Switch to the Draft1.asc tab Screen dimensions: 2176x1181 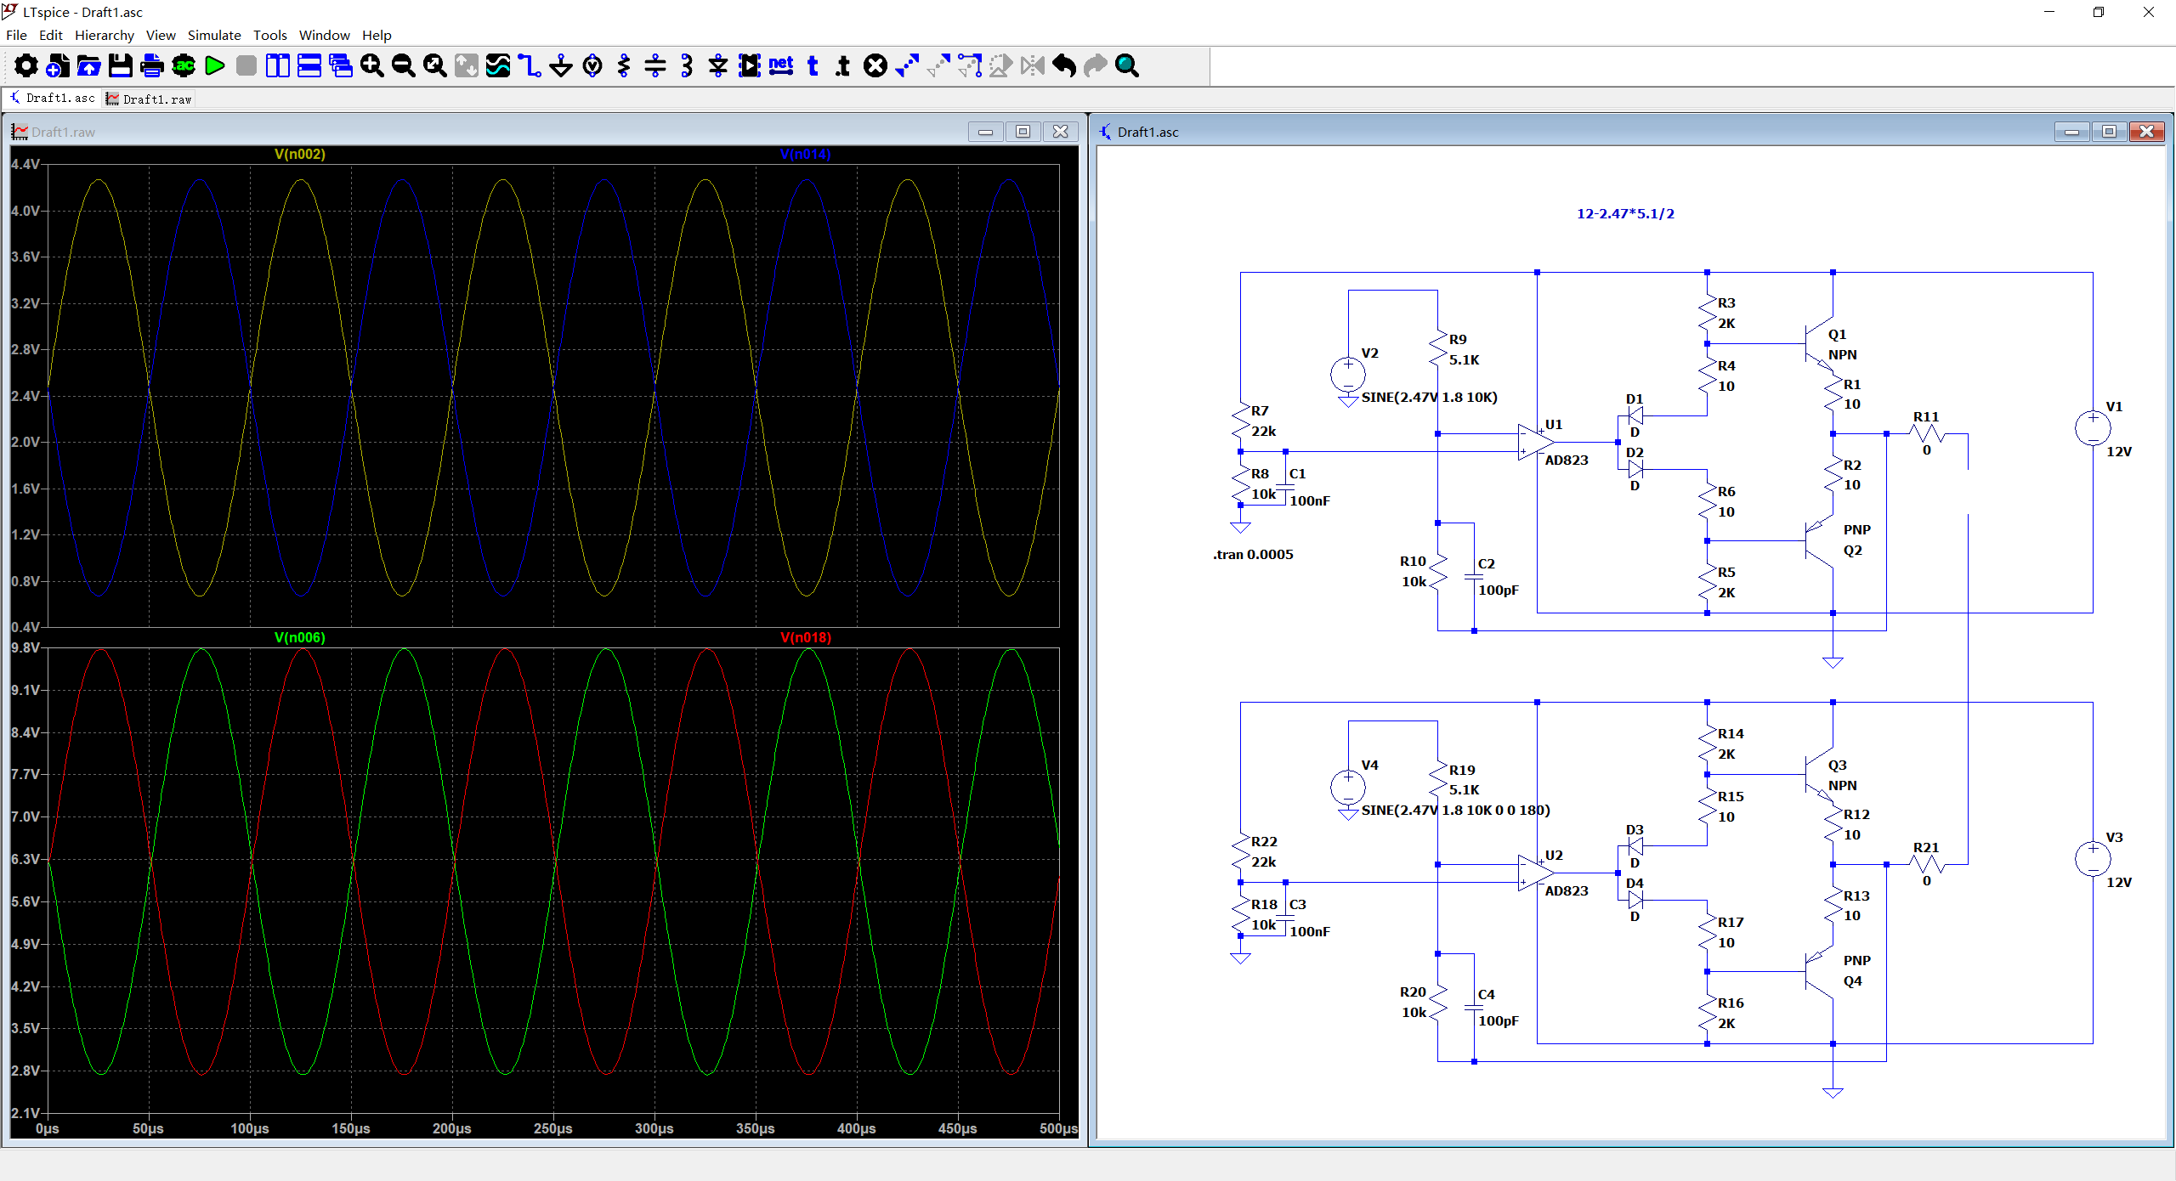click(x=53, y=99)
